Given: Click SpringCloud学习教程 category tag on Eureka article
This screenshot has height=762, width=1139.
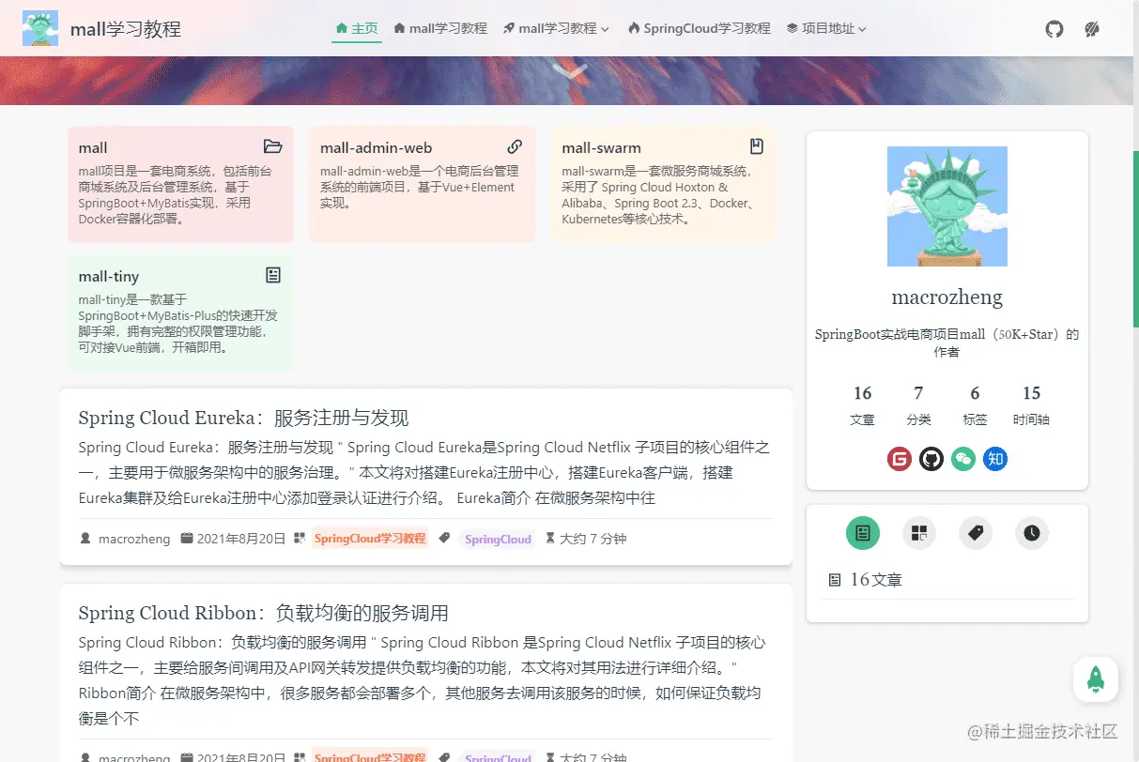Looking at the screenshot, I should [x=370, y=539].
